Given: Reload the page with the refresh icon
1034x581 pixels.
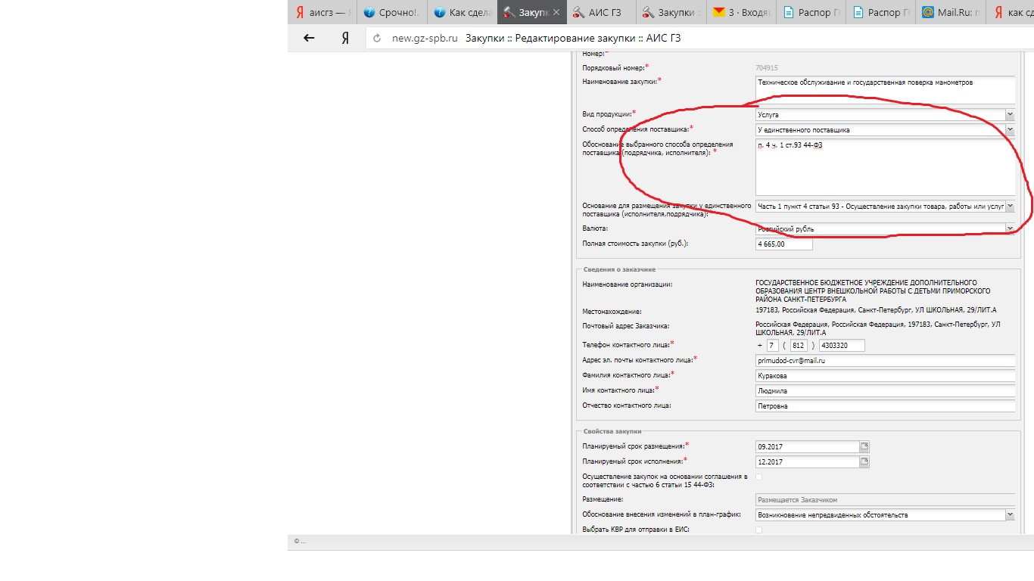Looking at the screenshot, I should tap(376, 38).
